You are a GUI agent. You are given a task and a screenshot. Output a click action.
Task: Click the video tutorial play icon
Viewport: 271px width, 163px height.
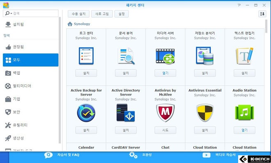(207, 155)
